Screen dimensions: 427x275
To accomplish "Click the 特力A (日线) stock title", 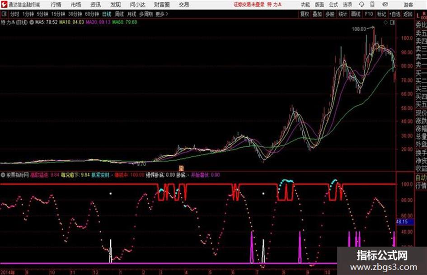I will point(14,22).
